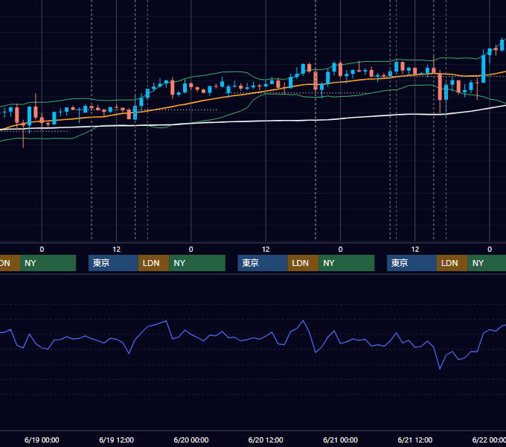The width and height of the screenshot is (506, 447).
Task: Select the 東京 session bar on 6/19
Action: pyautogui.click(x=113, y=263)
